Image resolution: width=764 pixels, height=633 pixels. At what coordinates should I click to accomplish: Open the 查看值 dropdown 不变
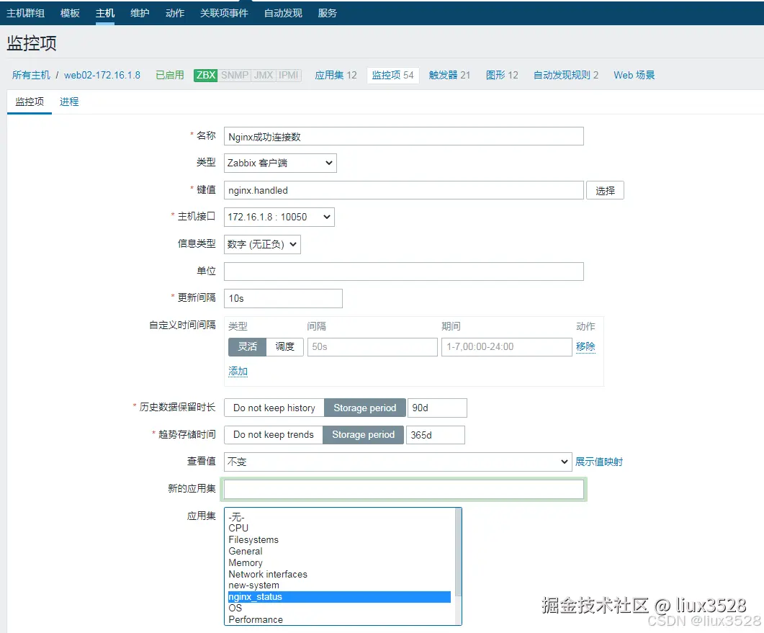(397, 462)
